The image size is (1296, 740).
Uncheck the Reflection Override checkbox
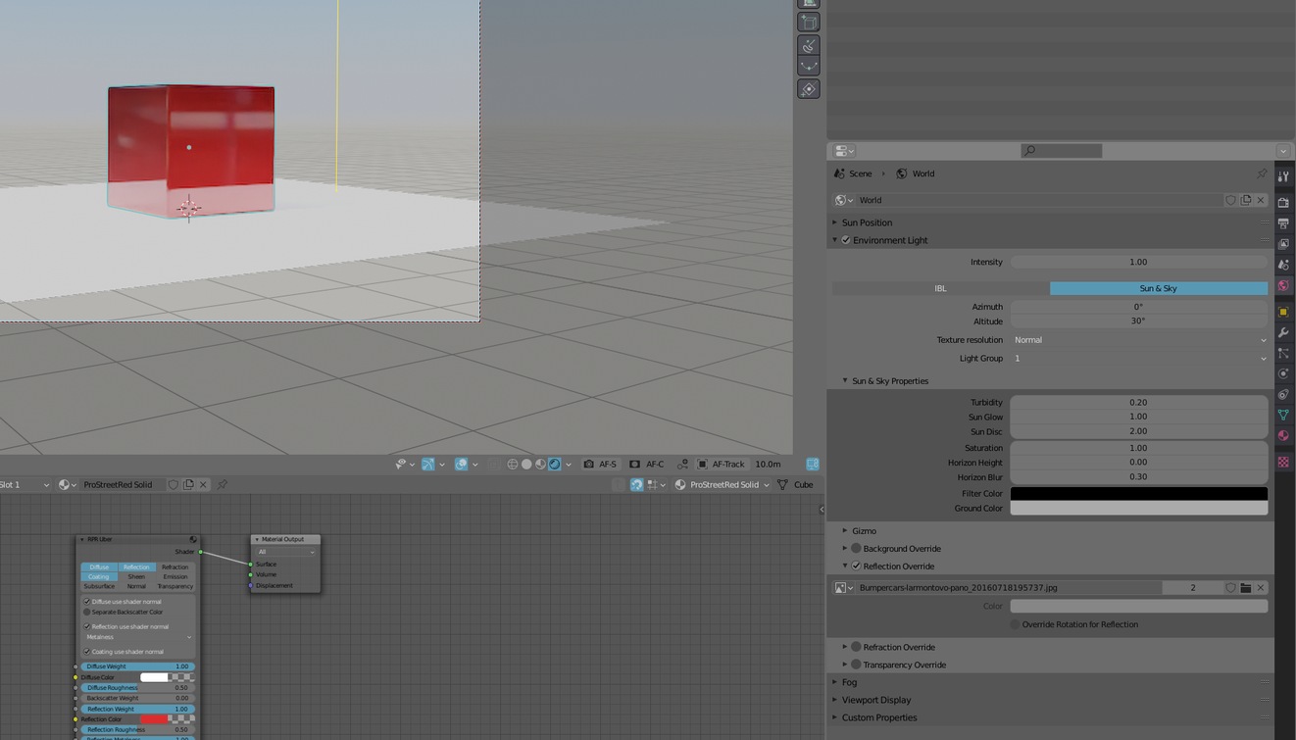click(856, 567)
